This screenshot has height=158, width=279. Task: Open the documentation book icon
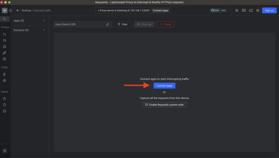(x=244, y=10)
